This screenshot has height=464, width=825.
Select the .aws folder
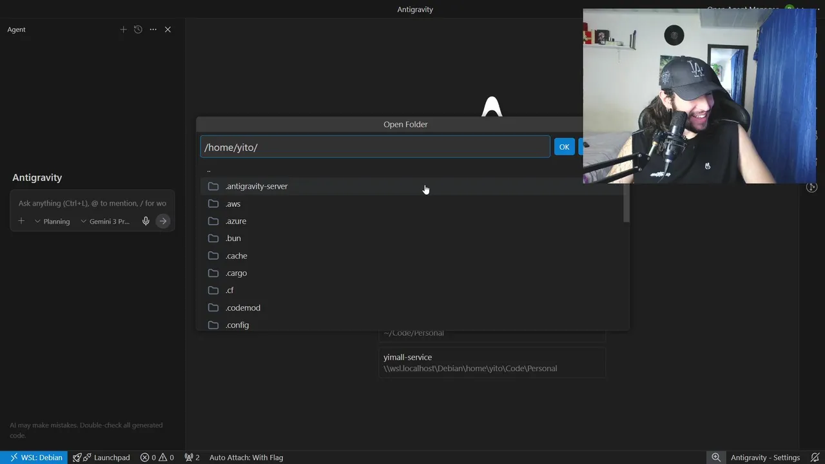(x=412, y=204)
